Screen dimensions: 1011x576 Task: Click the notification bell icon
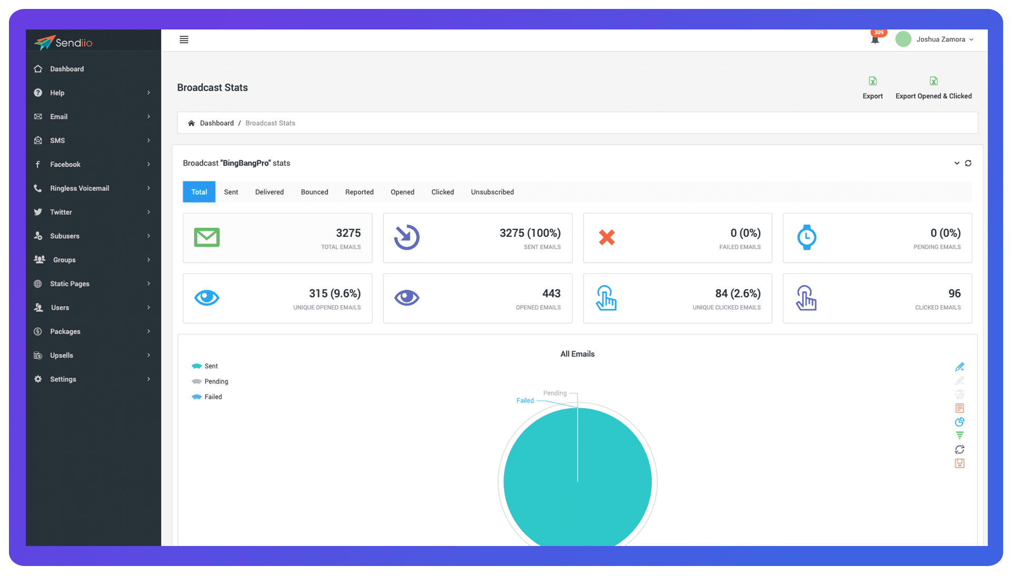(875, 39)
